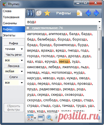The image size is (104, 125).
Task: Click the rhyme word кинозвезда
Action: point(37,67)
